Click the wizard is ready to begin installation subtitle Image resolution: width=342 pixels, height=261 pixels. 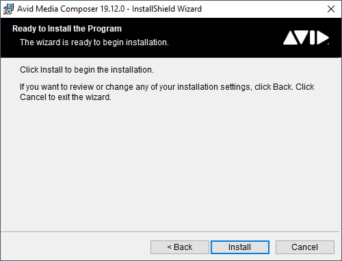(x=94, y=42)
